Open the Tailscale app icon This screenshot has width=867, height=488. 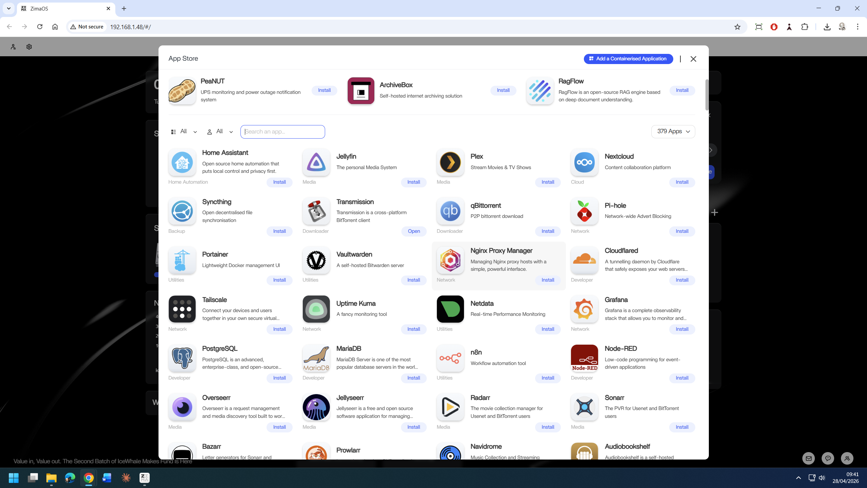point(182,309)
